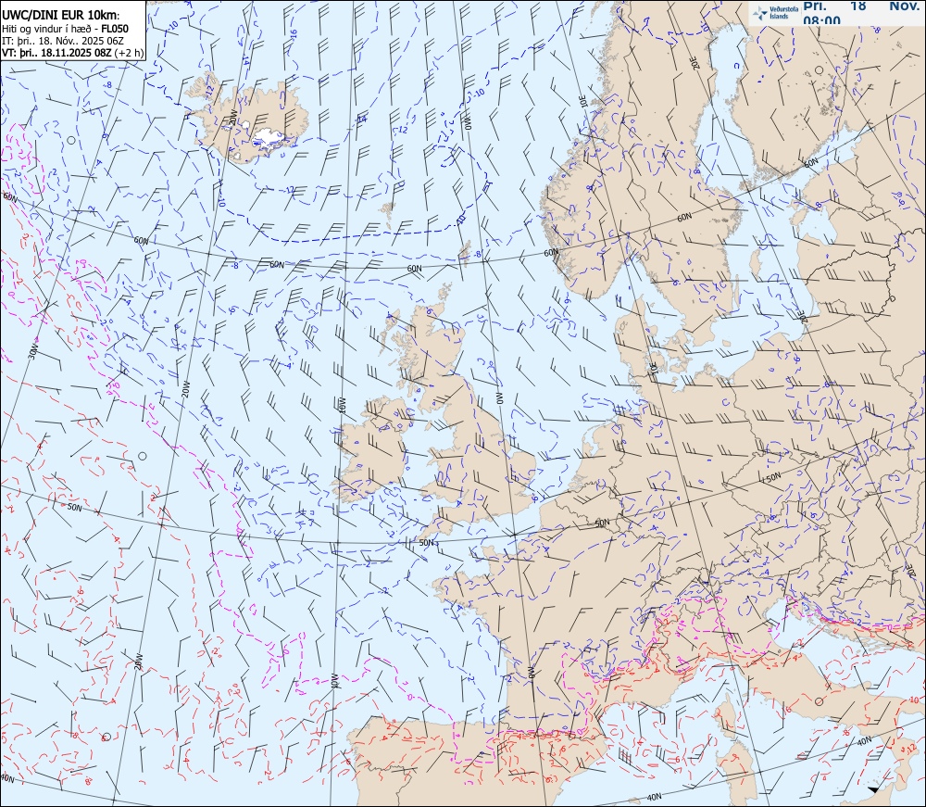Click the black triangle marker near Sicily
Viewport: 926px width, 807px height.
(873, 790)
